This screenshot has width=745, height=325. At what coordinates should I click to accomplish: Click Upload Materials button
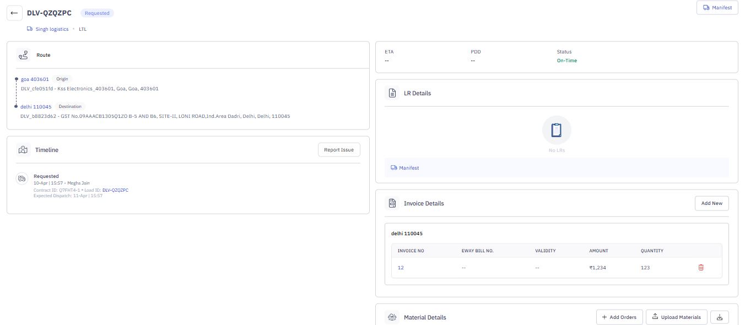click(676, 317)
